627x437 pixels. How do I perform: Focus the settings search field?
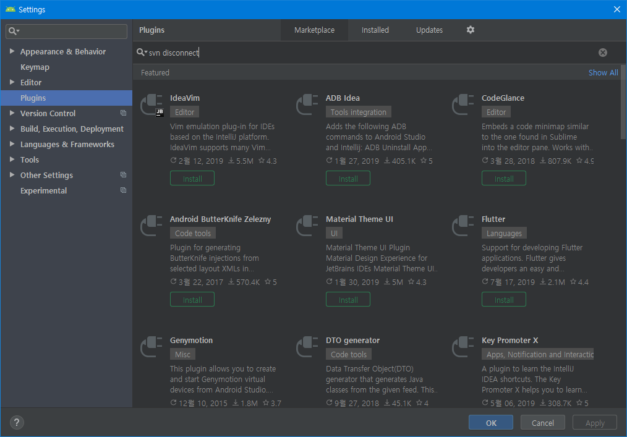point(66,31)
